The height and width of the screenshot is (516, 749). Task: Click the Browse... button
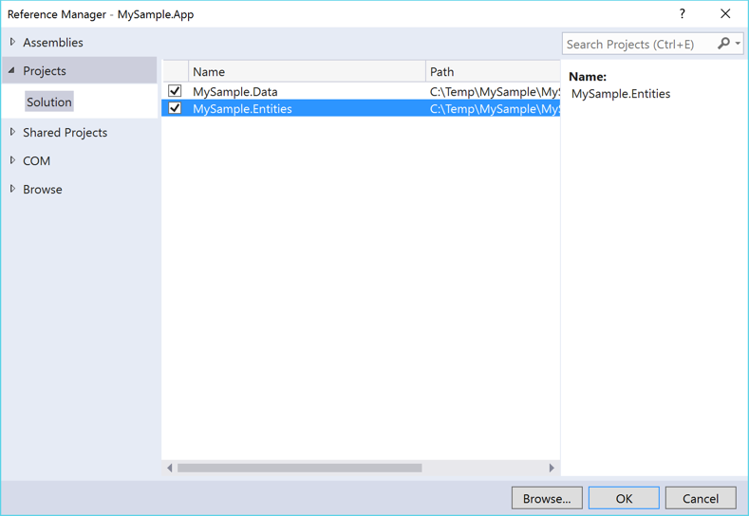547,498
